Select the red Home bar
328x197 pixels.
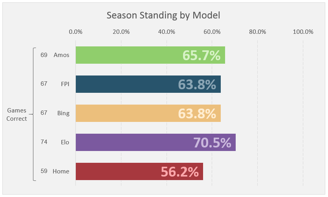(139, 171)
